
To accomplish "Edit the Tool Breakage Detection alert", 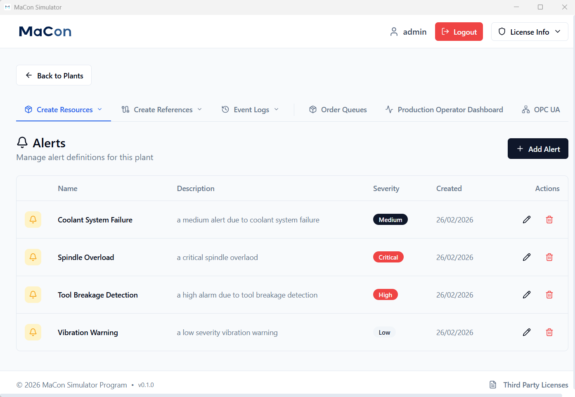I will (526, 295).
